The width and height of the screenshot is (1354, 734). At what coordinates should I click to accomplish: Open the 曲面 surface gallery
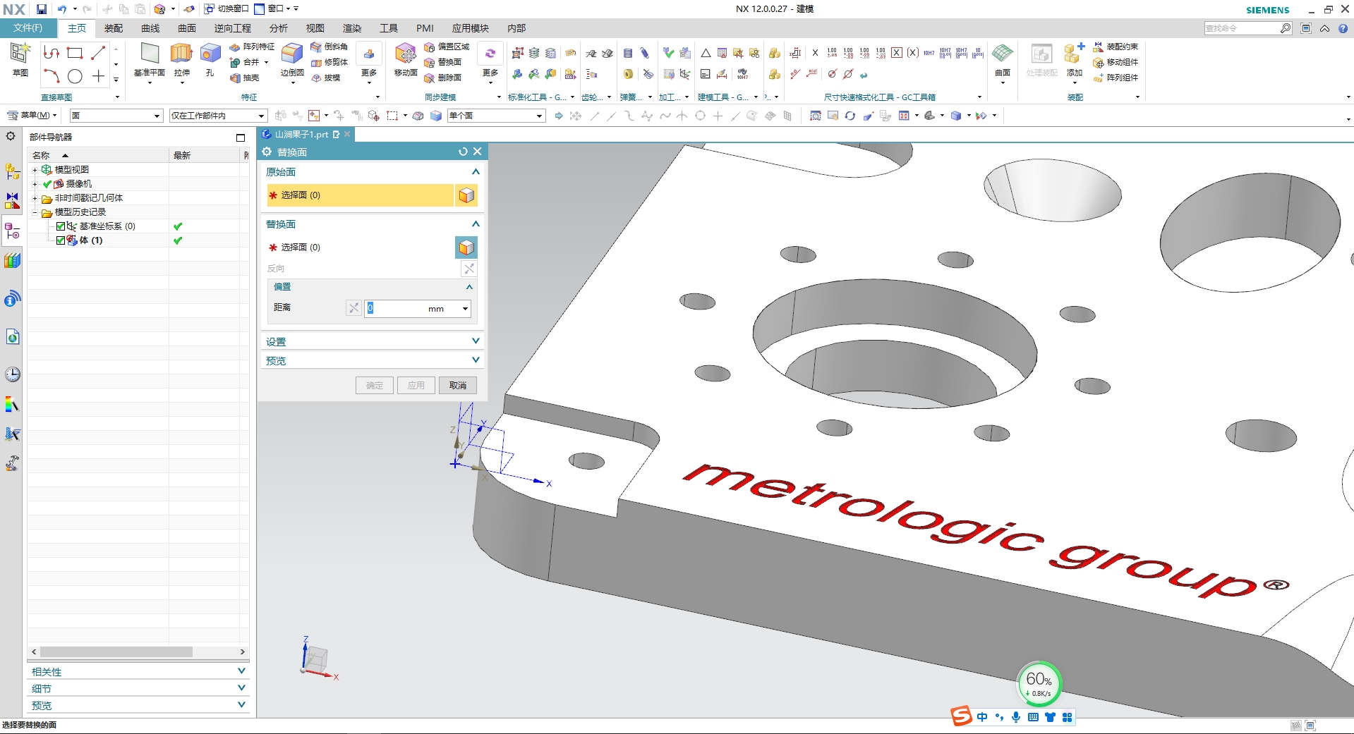1003,62
